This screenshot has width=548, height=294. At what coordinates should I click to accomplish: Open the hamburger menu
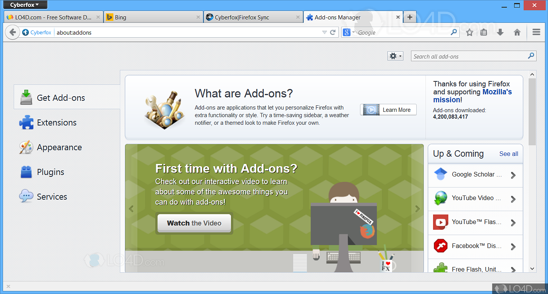click(536, 32)
